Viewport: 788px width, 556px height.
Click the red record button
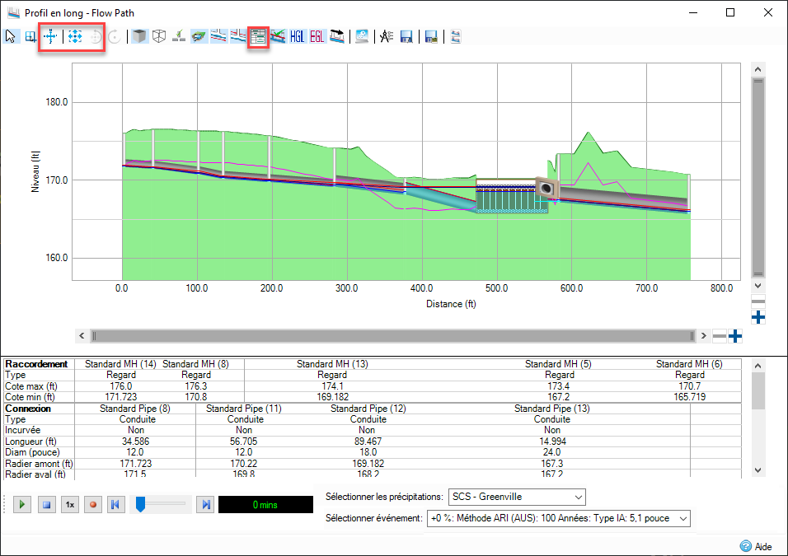pos(93,504)
